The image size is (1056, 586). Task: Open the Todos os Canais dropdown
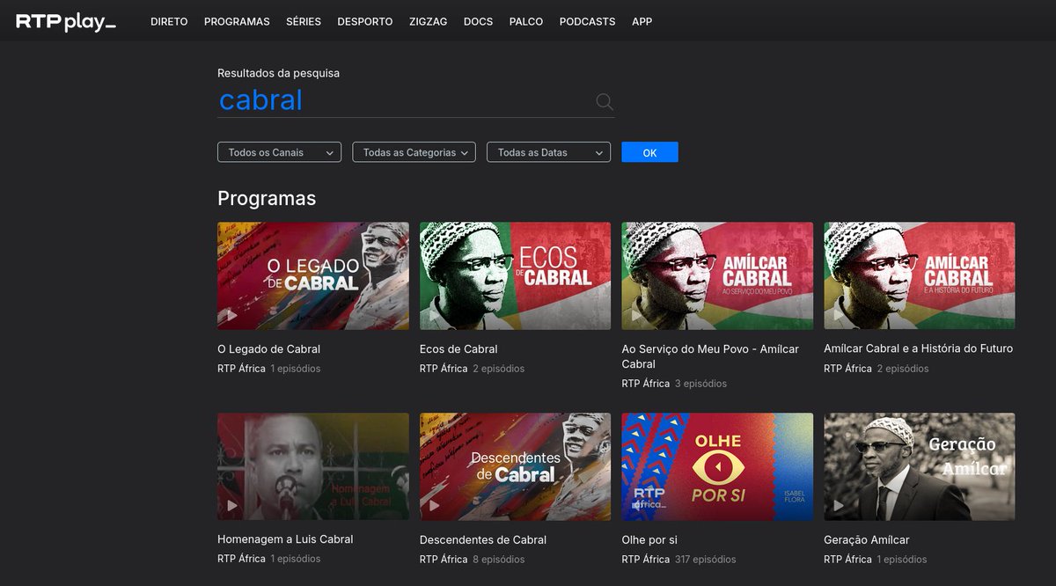(x=279, y=152)
